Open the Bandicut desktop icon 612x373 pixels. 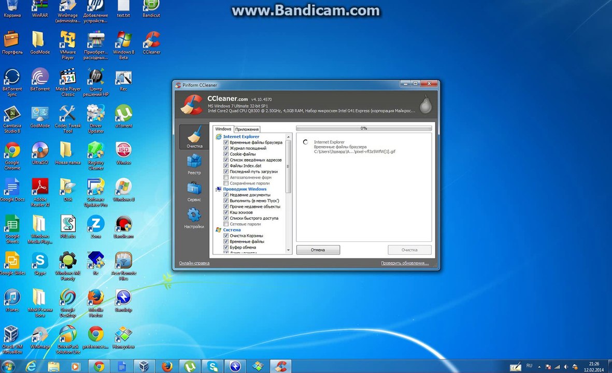click(151, 9)
